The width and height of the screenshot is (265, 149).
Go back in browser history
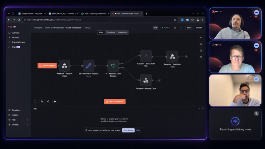[9, 20]
